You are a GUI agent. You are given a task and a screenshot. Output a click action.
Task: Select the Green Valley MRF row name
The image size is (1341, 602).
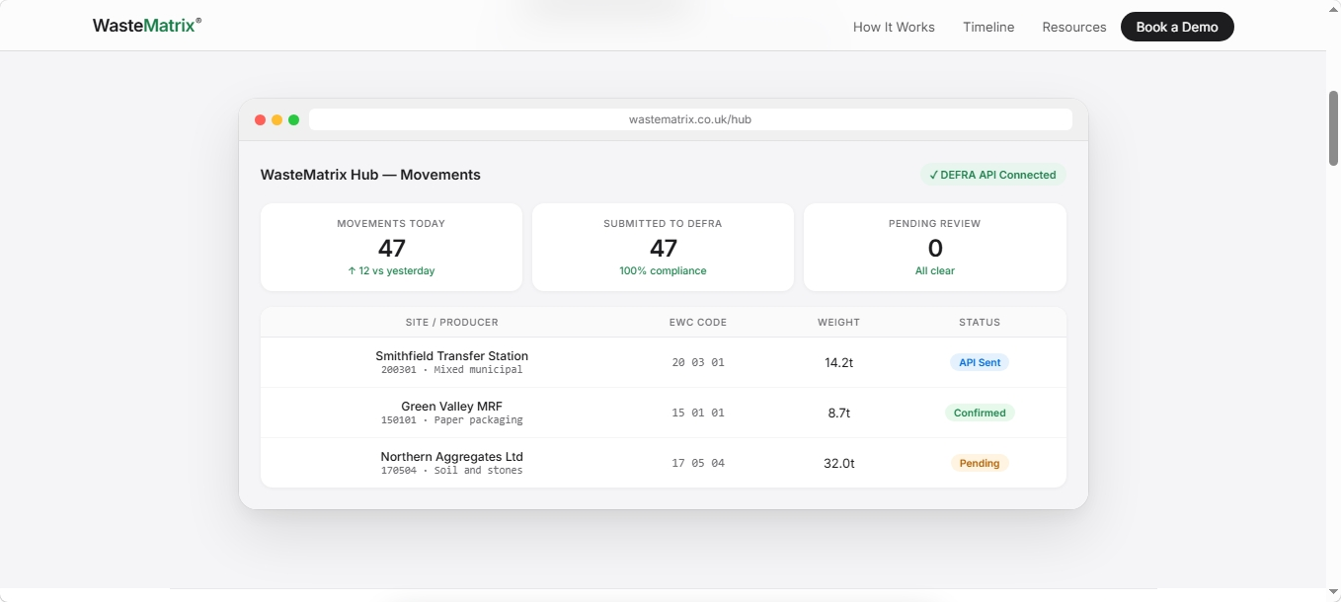[452, 406]
